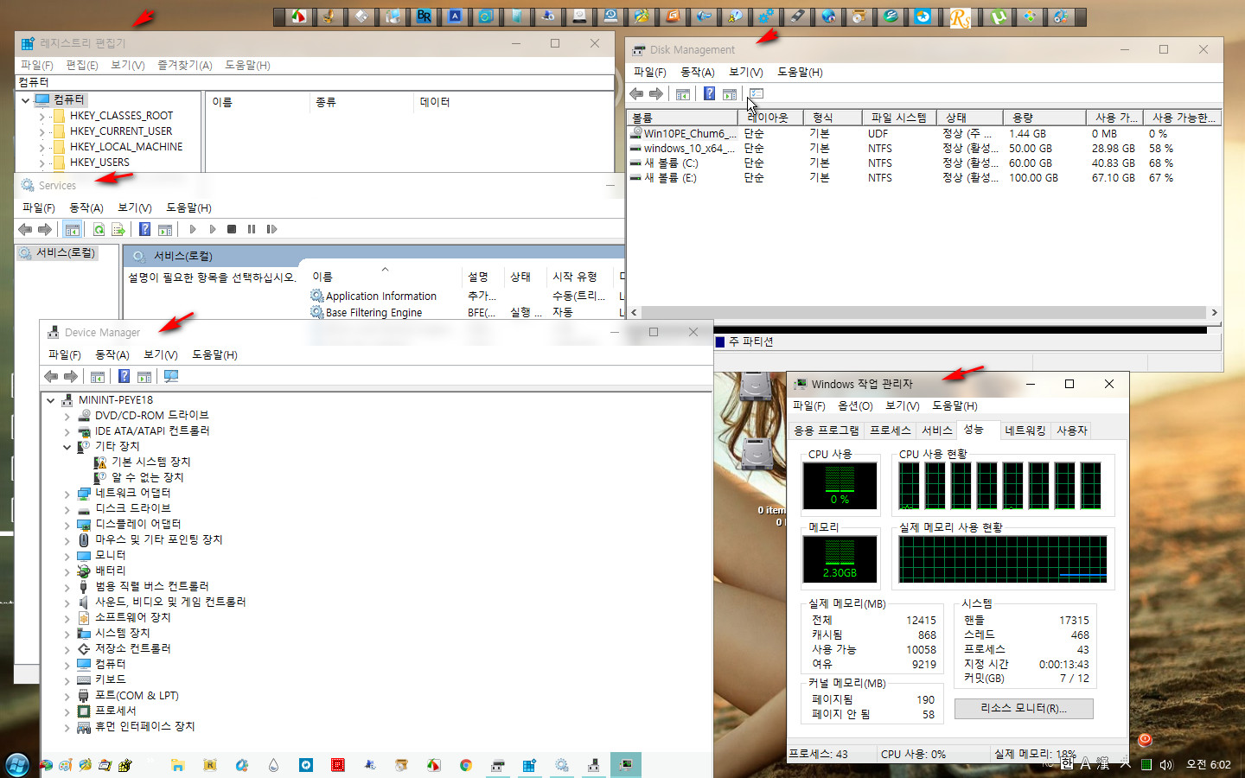Expand DVD/CD-ROM 드라이브 in Device Manager
1245x778 pixels.
[67, 416]
